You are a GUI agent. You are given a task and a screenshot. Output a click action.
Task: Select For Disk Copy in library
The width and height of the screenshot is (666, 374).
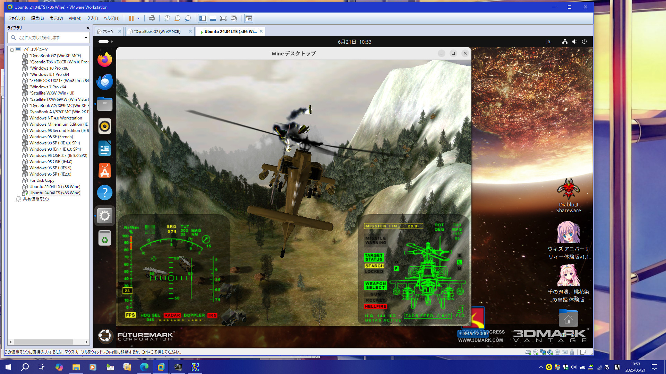[42, 180]
